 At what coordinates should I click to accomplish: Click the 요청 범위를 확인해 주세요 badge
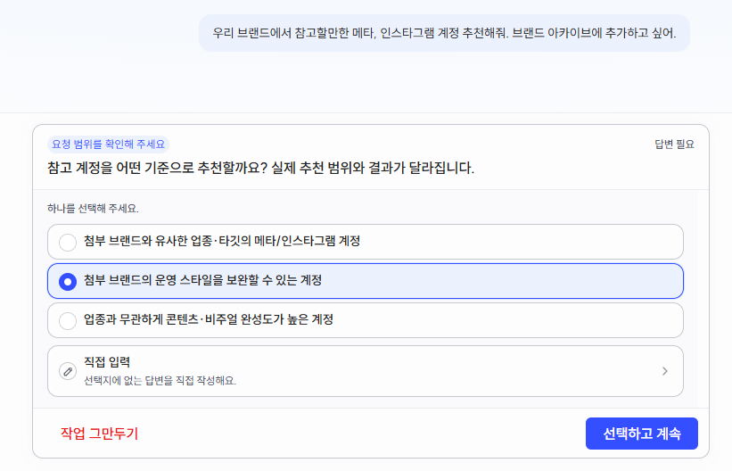point(108,145)
